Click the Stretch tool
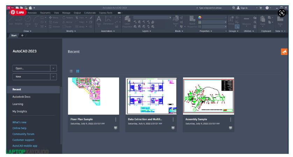 pos(54,26)
